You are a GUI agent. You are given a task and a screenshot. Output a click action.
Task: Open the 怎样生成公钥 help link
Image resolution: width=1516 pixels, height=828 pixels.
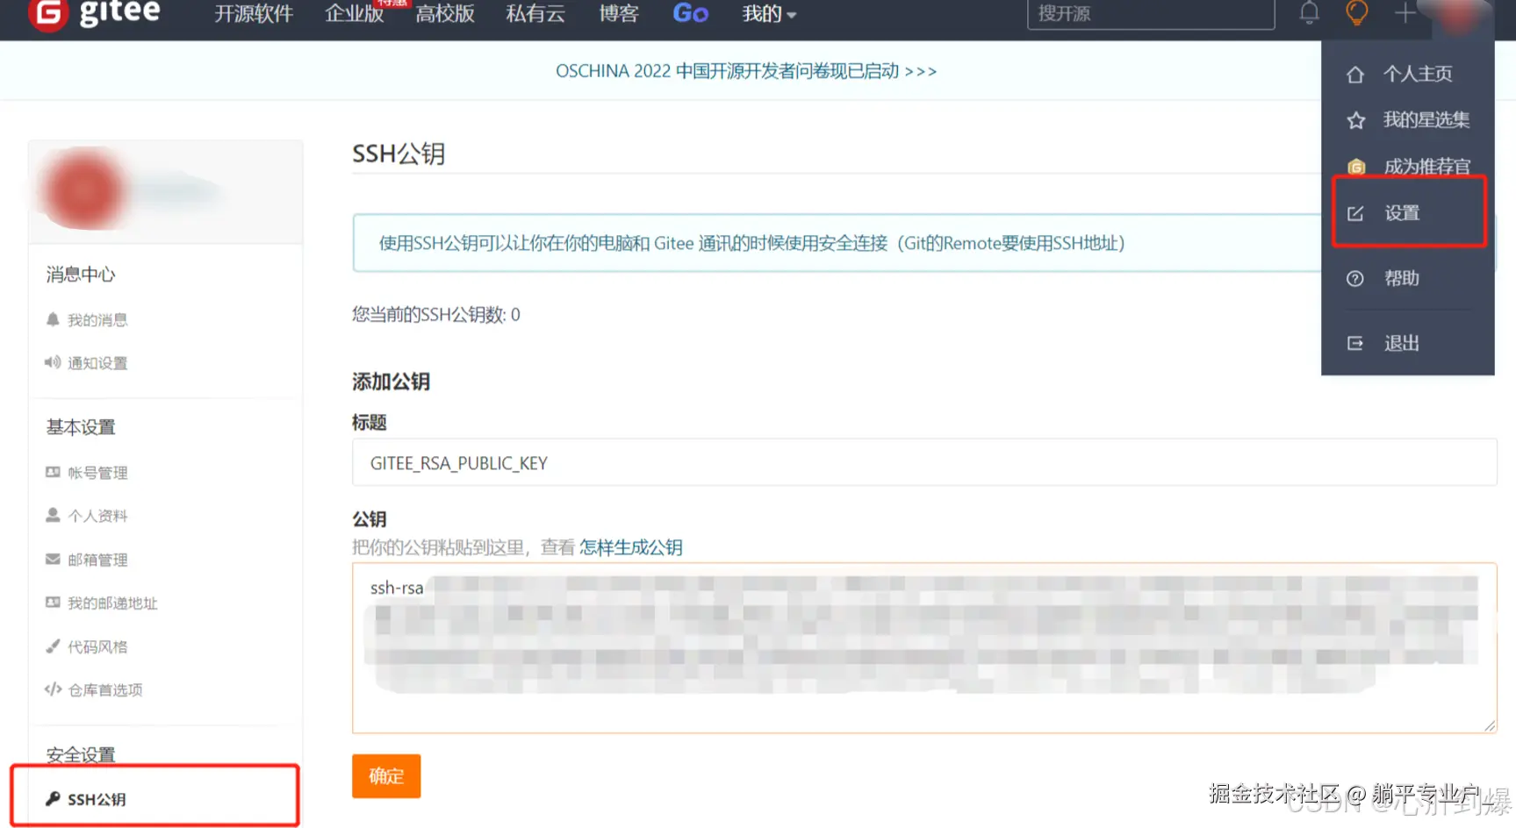tap(630, 547)
